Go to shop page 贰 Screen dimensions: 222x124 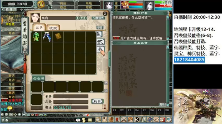click(x=100, y=42)
